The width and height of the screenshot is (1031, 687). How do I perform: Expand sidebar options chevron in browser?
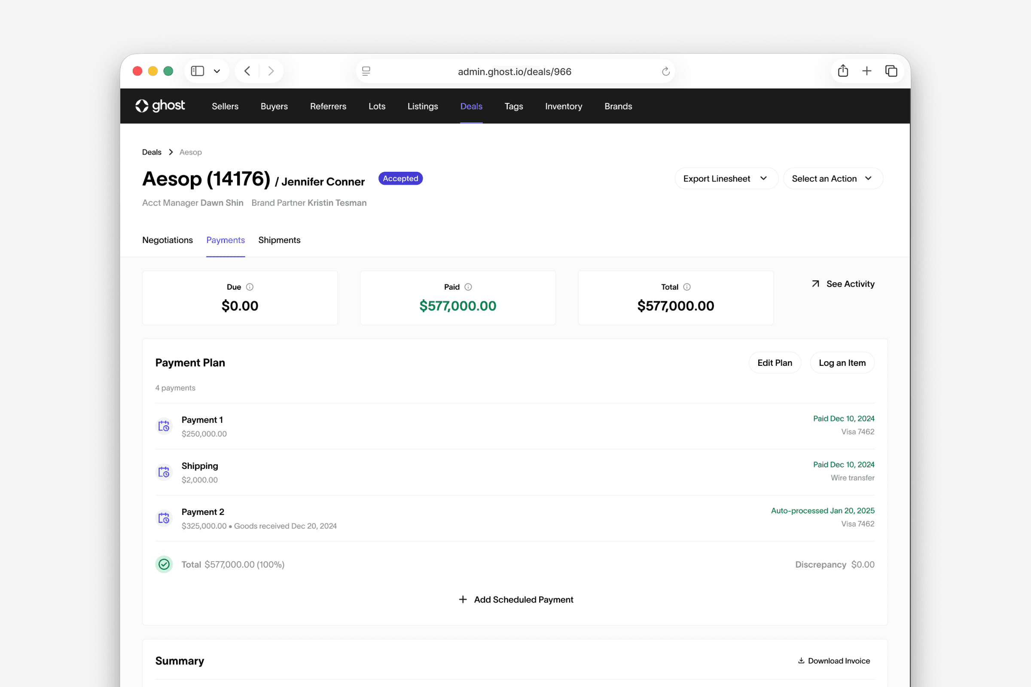(x=217, y=71)
